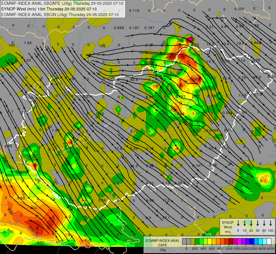Click the 2000 tick label on CAPE scale
Screen dimensions: 276x254
tap(245, 249)
